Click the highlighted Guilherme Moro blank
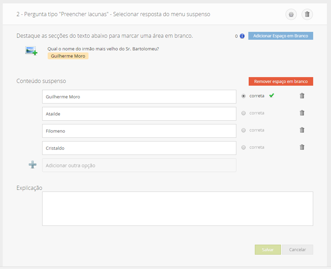Viewport: 331px width, 269px height. [68, 56]
